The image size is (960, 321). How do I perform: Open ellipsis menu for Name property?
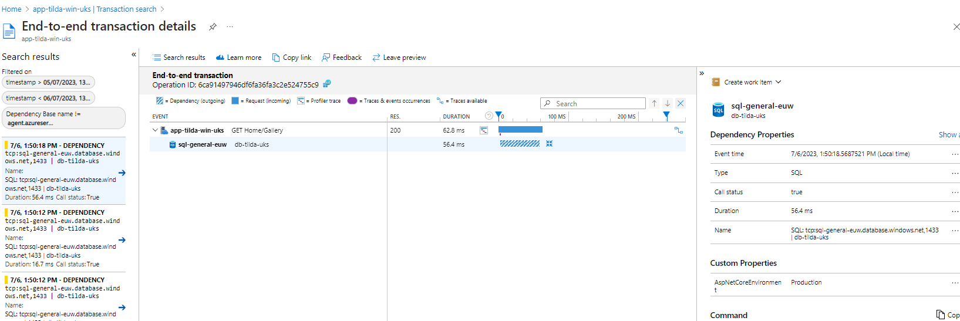(955, 230)
